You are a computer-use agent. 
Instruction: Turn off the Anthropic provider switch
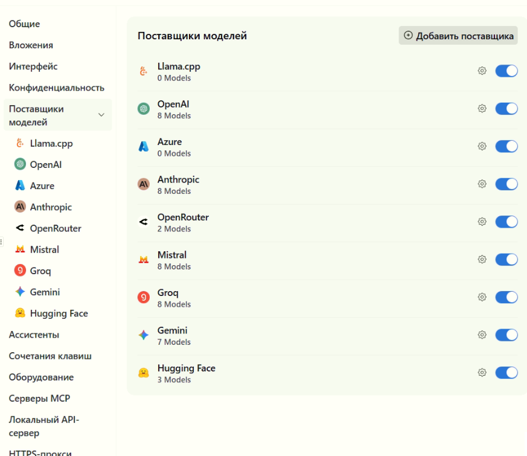pos(506,184)
